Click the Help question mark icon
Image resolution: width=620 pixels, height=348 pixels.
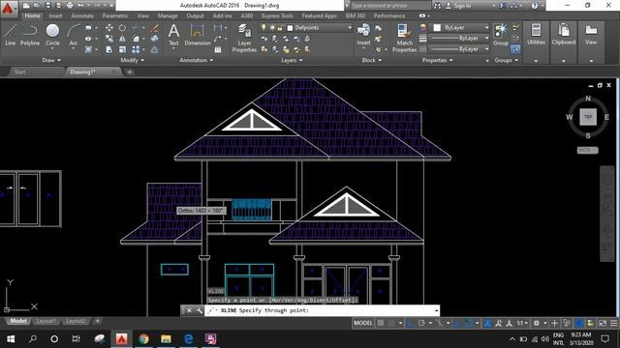tap(535, 6)
